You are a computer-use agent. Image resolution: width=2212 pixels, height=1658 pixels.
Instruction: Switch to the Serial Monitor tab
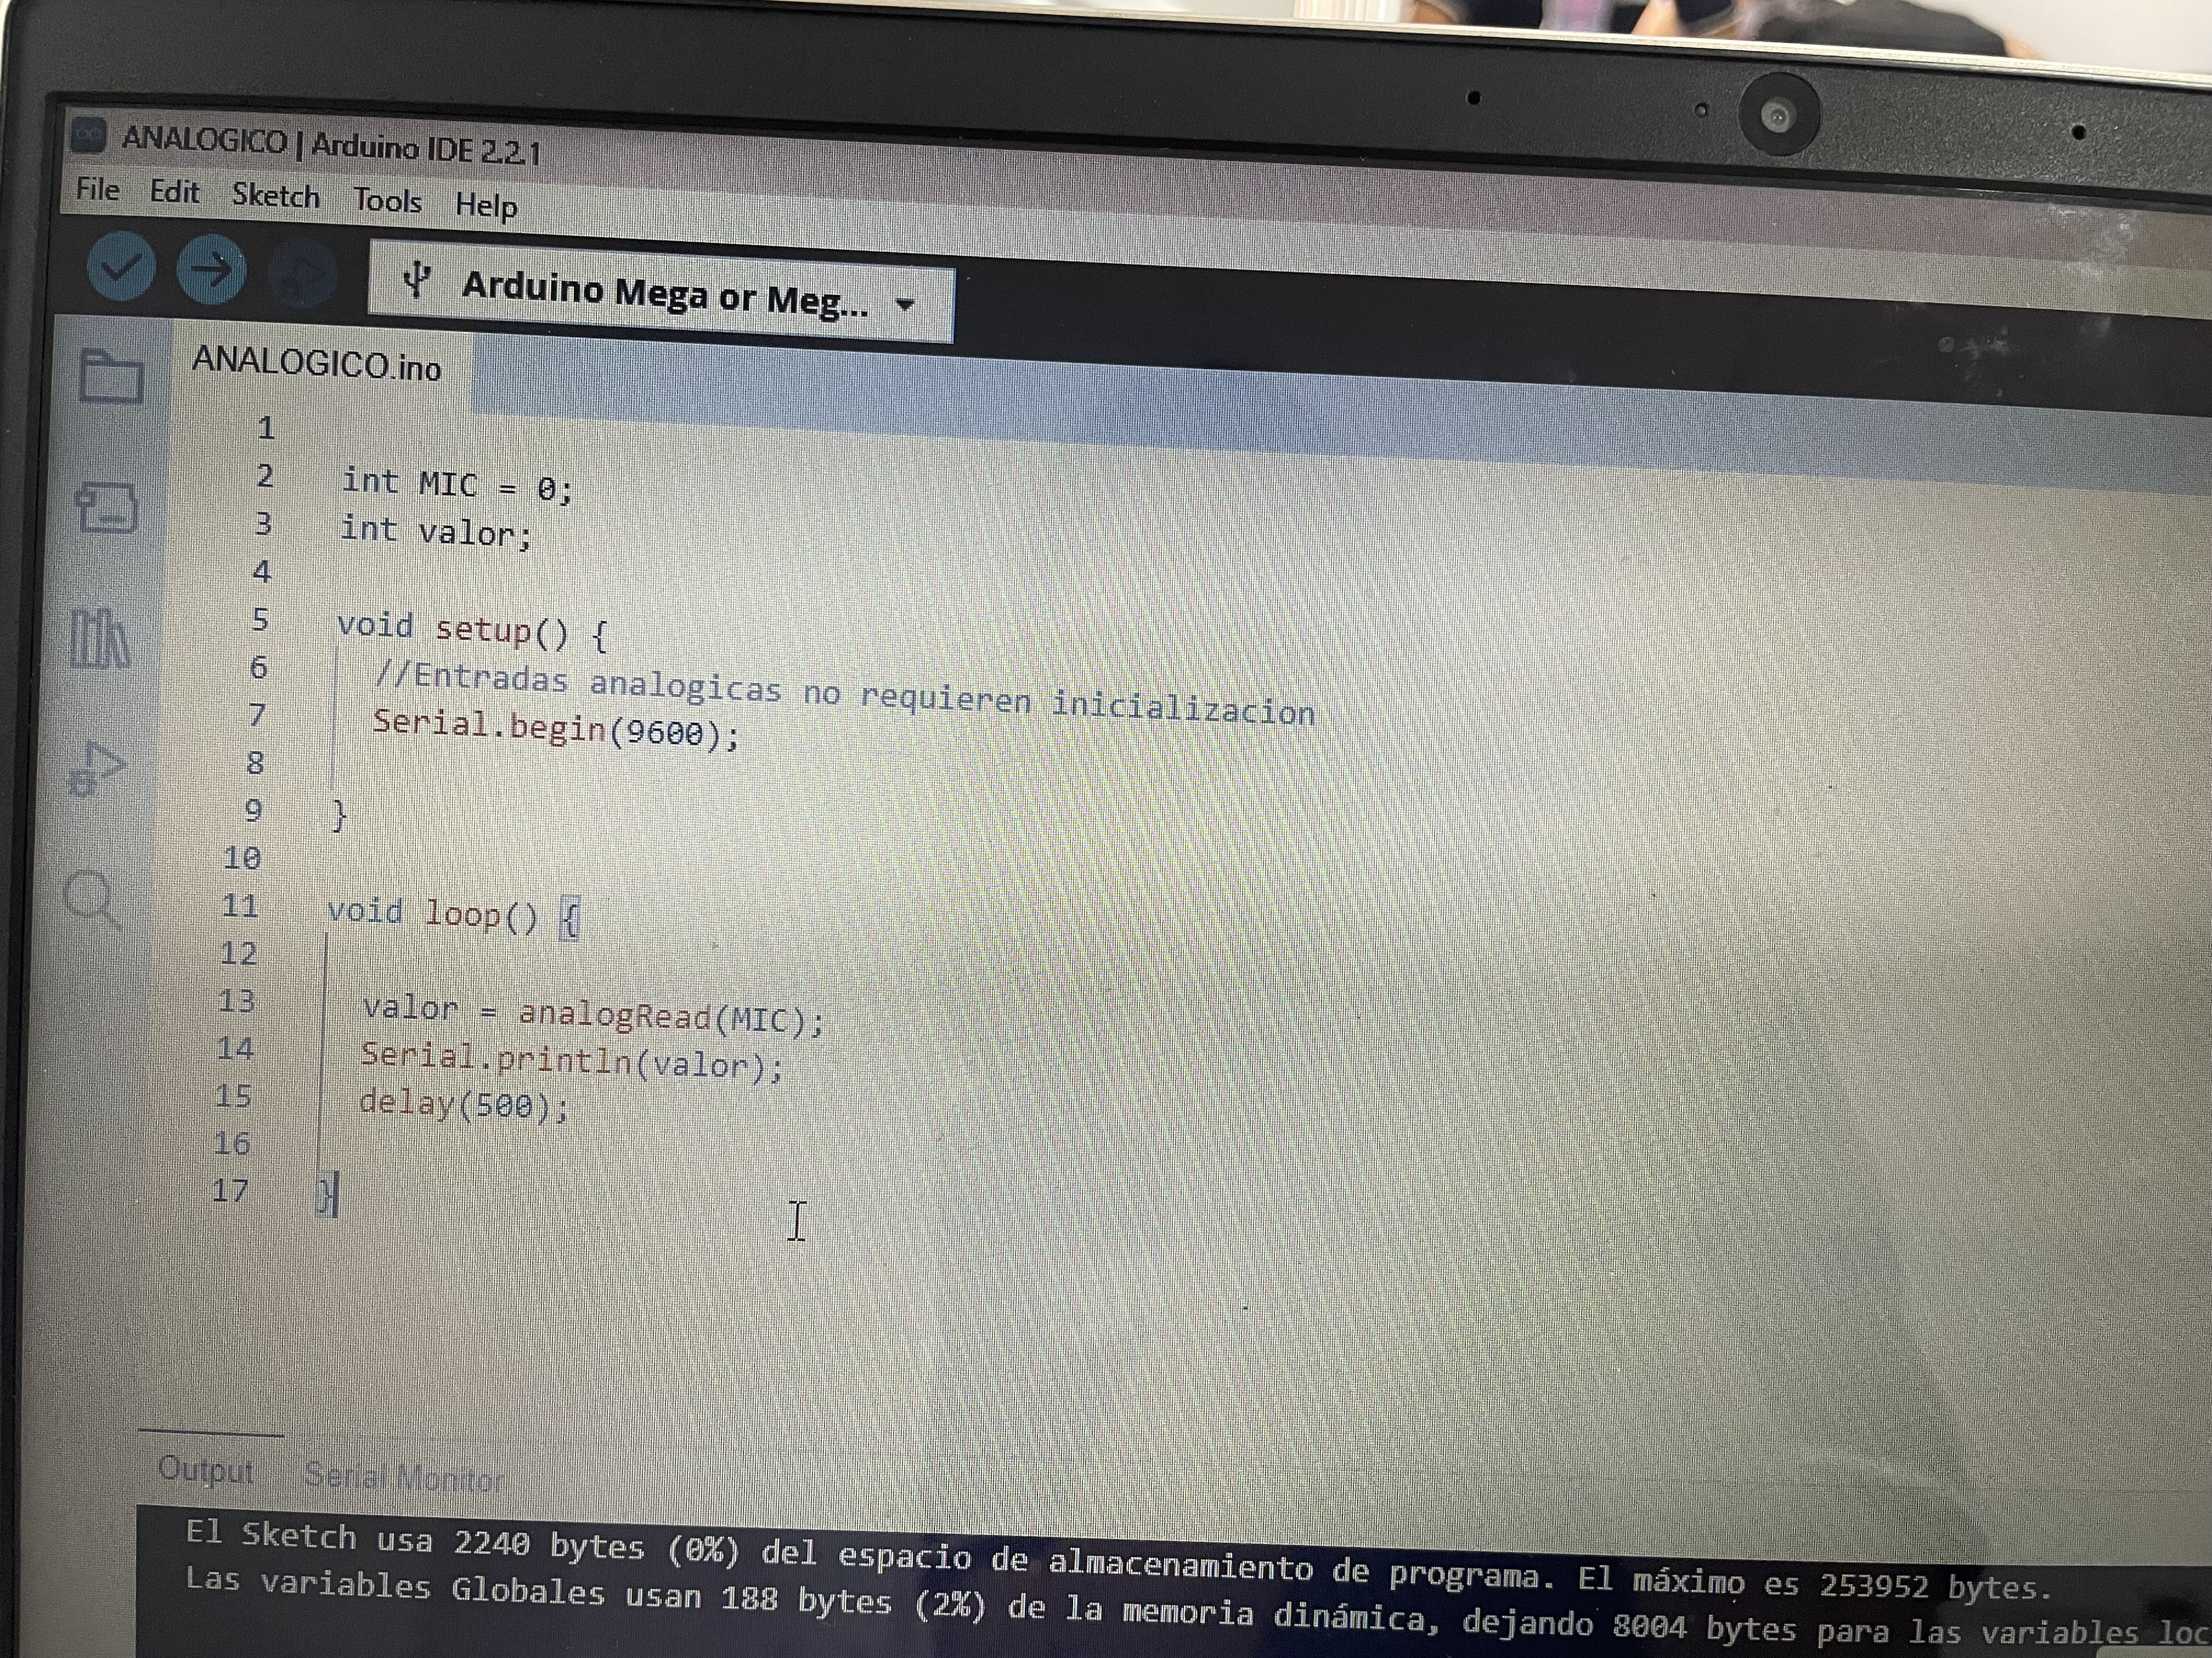(404, 1477)
